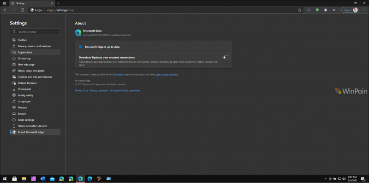Open new tab with plus button

coord(59,3)
